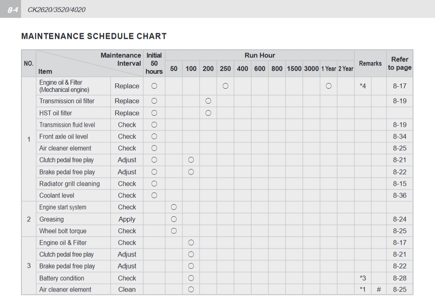Click the *3 remark for Battery condition
Image resolution: width=435 pixels, height=307 pixels.
pyautogui.click(x=362, y=278)
